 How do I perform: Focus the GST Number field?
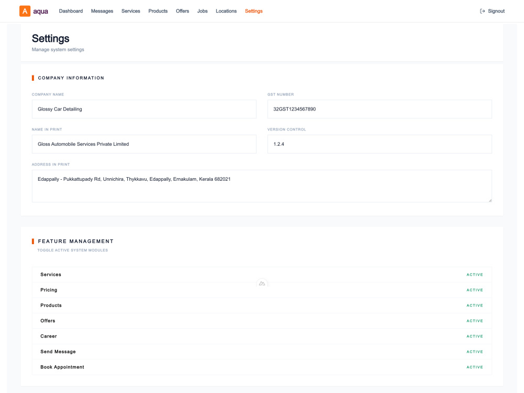(379, 109)
